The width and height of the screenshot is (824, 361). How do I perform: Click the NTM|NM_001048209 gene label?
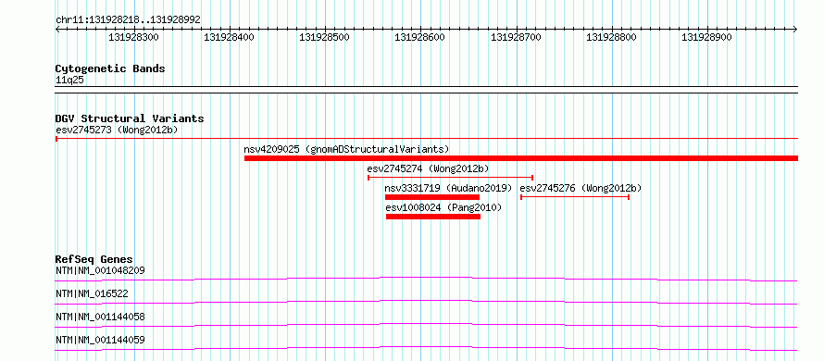click(x=100, y=270)
